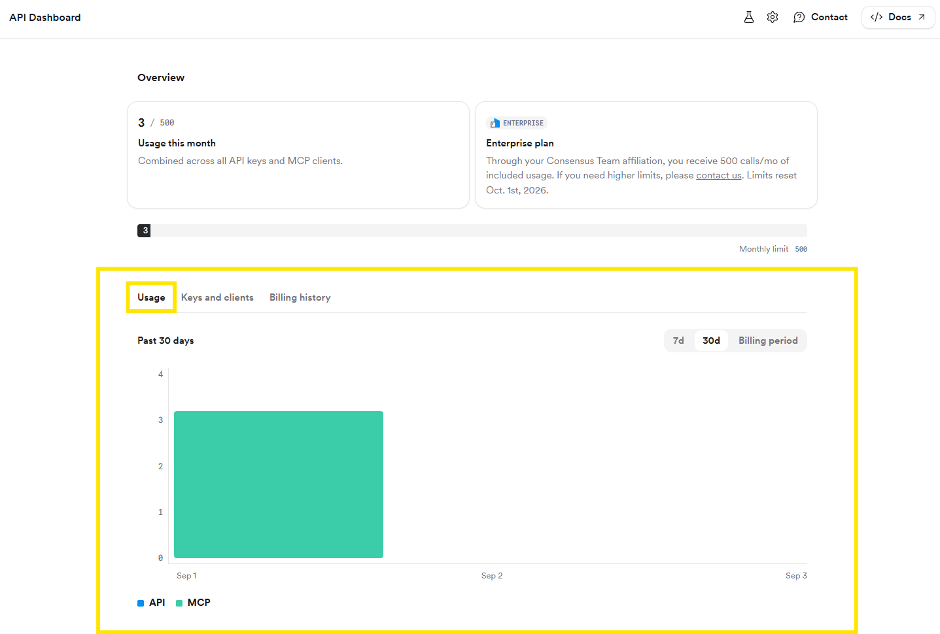Click the Enterprise badge building icon

(x=495, y=123)
